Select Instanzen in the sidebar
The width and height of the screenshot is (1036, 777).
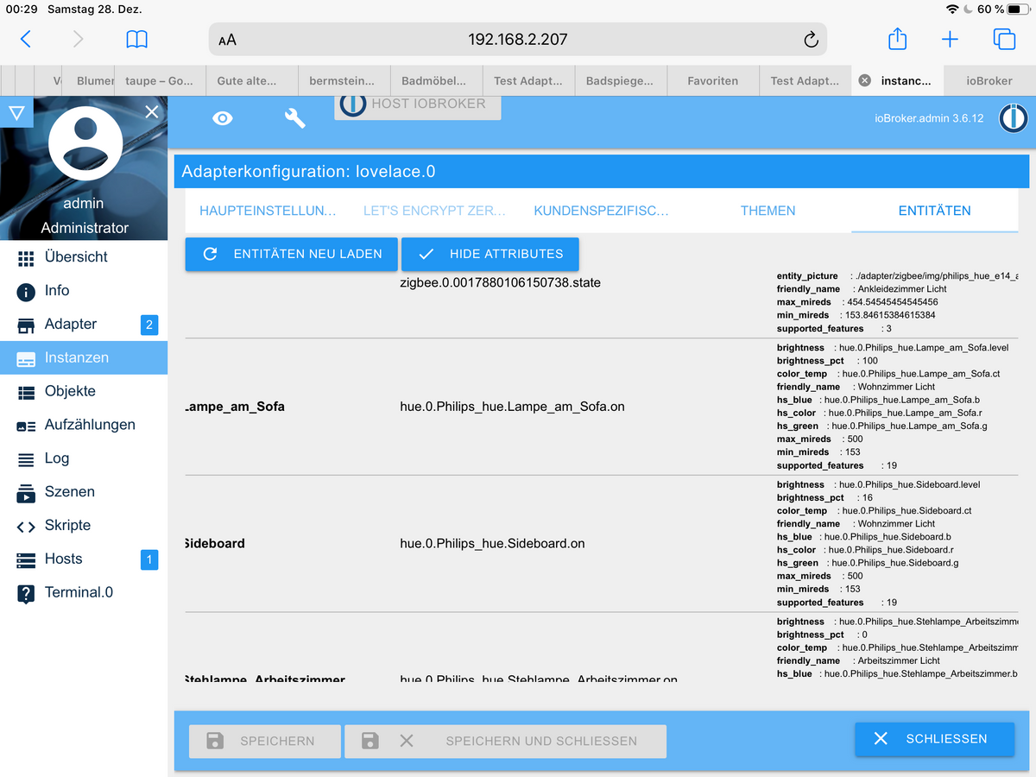coord(84,357)
